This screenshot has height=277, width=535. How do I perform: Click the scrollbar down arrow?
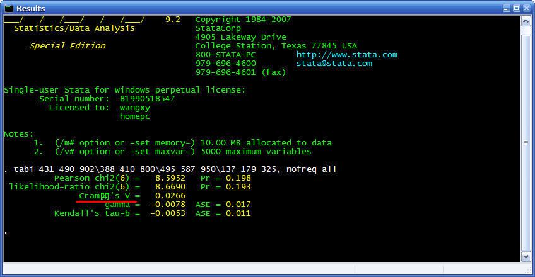(x=526, y=256)
